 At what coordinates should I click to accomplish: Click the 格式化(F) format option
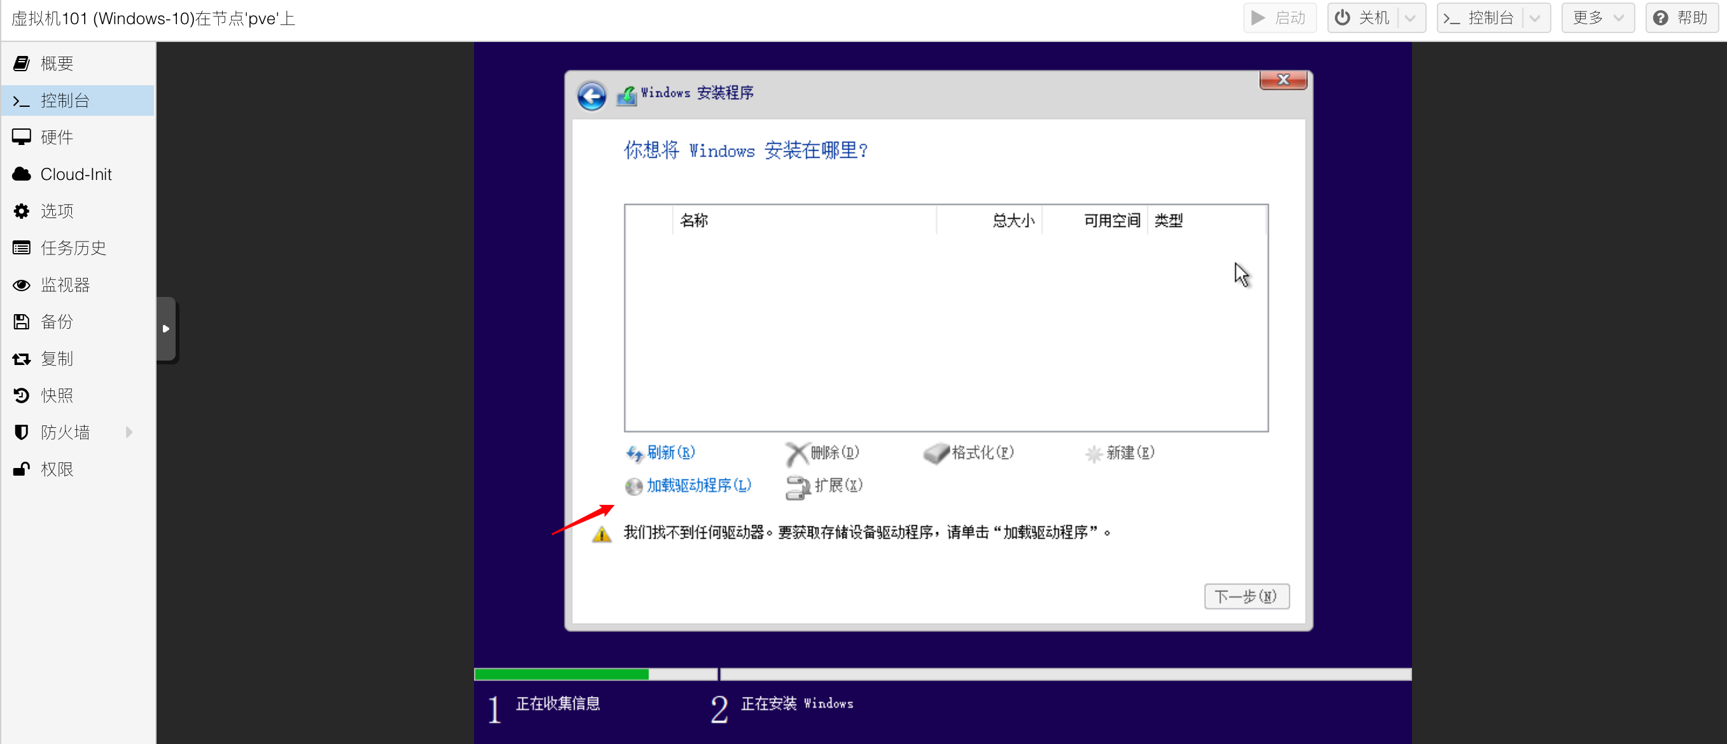(983, 453)
